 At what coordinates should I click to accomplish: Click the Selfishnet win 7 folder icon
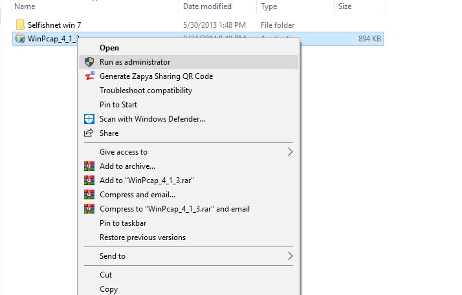(x=19, y=25)
